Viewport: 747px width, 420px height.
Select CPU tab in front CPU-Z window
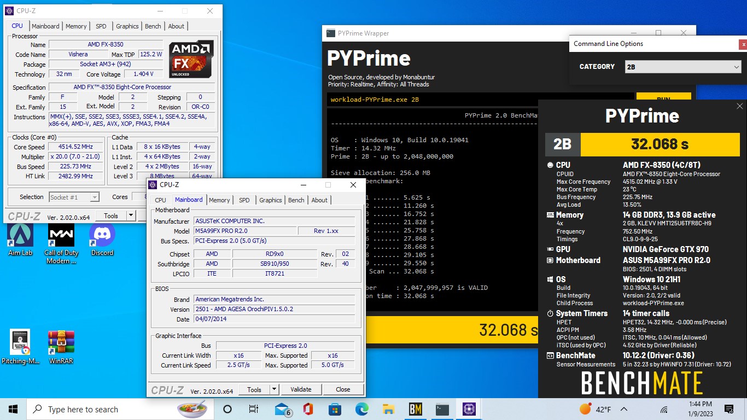coord(161,200)
